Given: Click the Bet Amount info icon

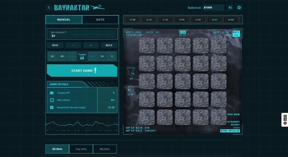Looking at the screenshot, I should (66, 32).
